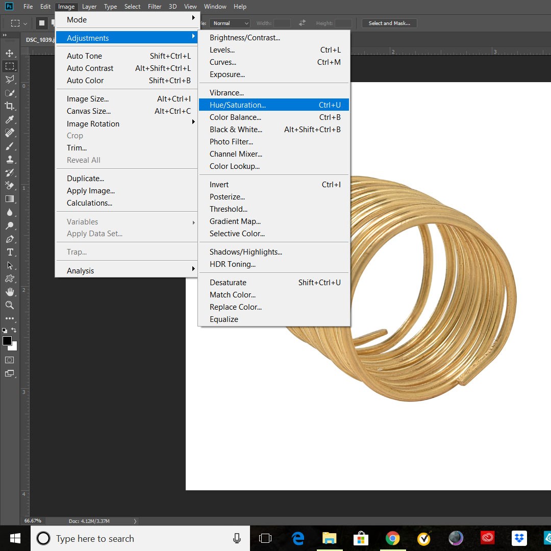Image resolution: width=551 pixels, height=551 pixels.
Task: Click the Select and Mask button
Action: coord(389,23)
